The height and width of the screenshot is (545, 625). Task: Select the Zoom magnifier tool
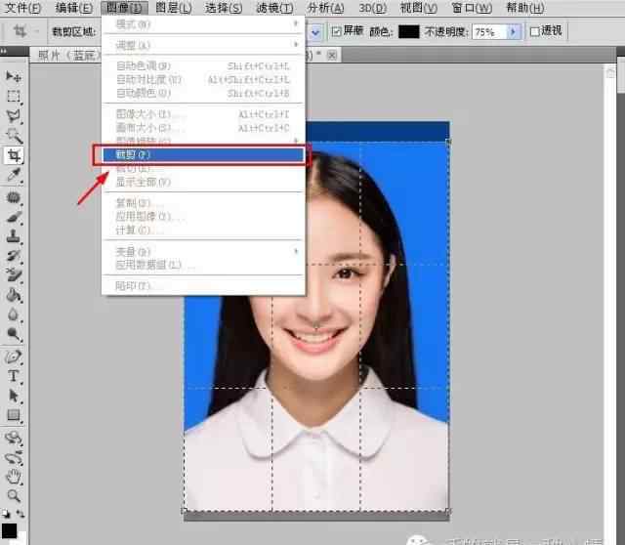point(14,496)
